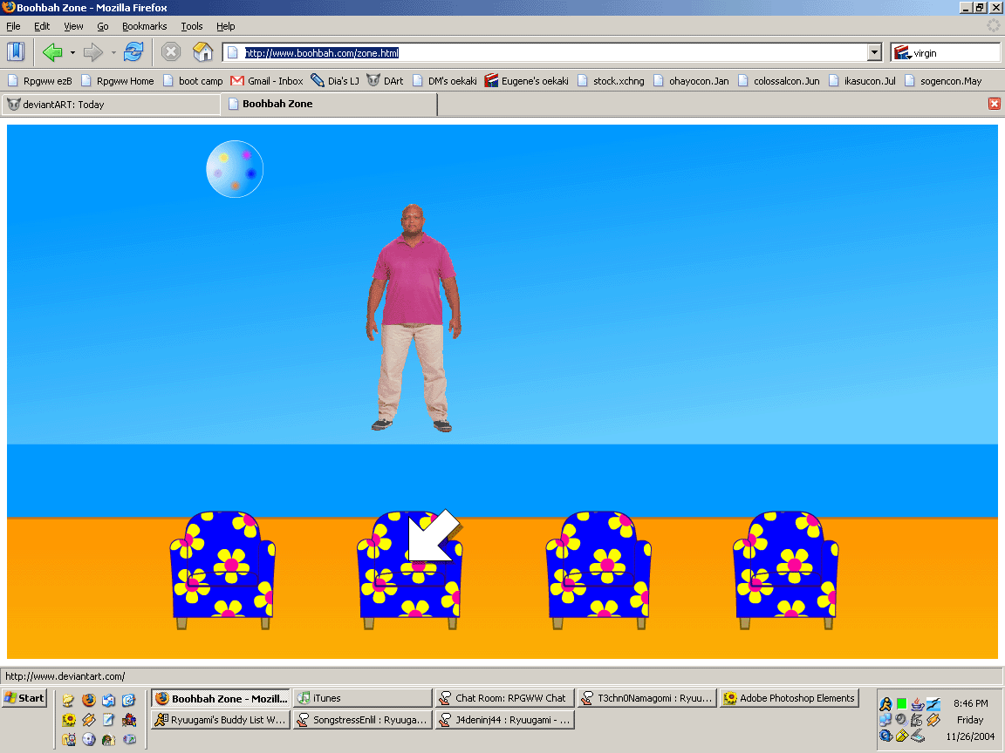
Task: Open the Bookmarks menu
Action: pos(144,26)
